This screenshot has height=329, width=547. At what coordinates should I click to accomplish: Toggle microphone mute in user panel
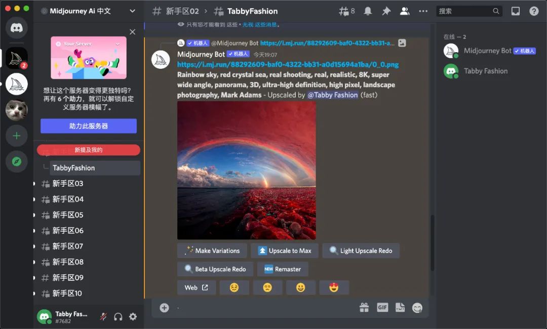(x=103, y=316)
